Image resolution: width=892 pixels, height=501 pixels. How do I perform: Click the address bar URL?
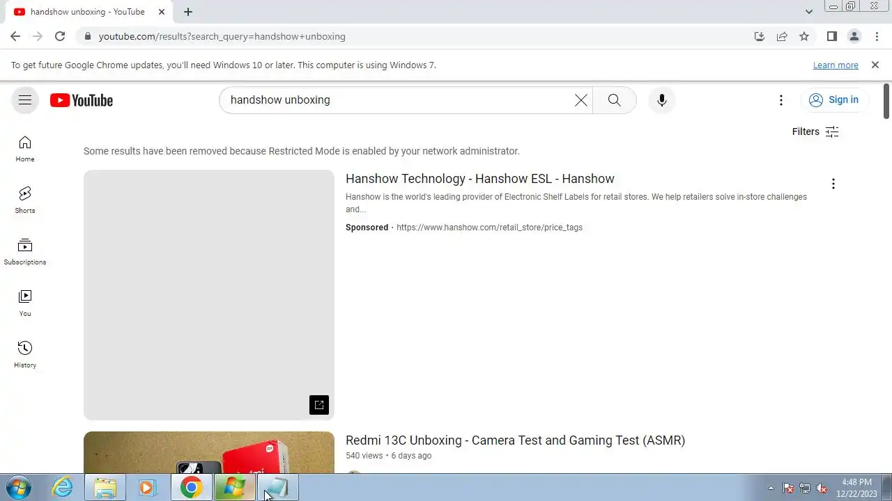click(x=222, y=36)
